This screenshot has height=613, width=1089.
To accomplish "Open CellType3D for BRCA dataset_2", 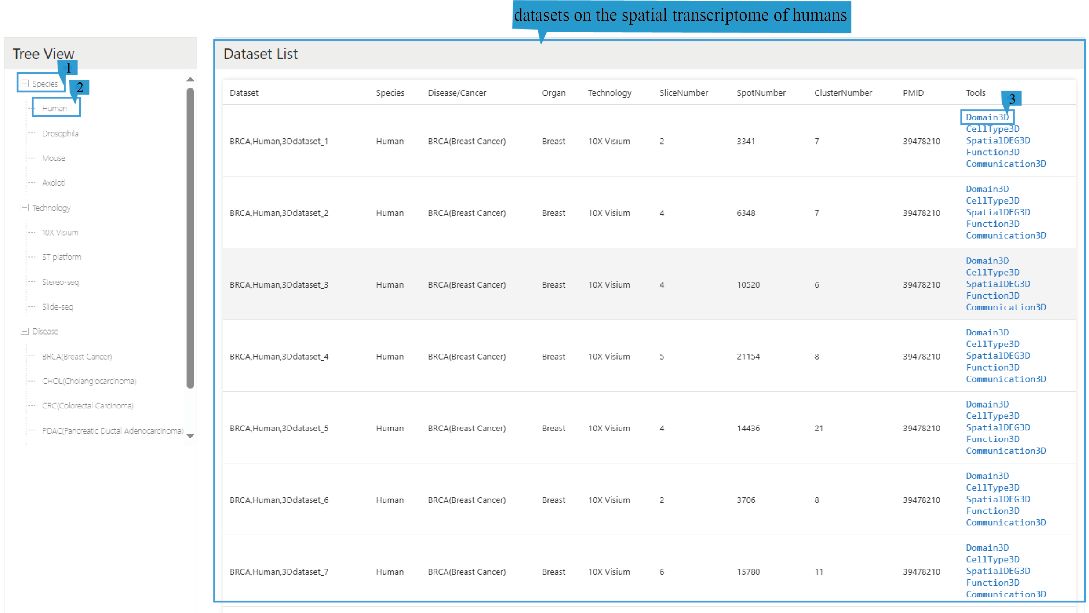I will (992, 201).
